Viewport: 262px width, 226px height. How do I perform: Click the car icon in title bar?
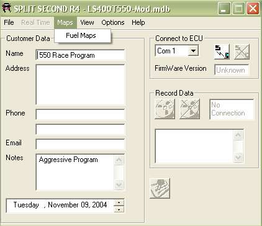click(x=6, y=8)
